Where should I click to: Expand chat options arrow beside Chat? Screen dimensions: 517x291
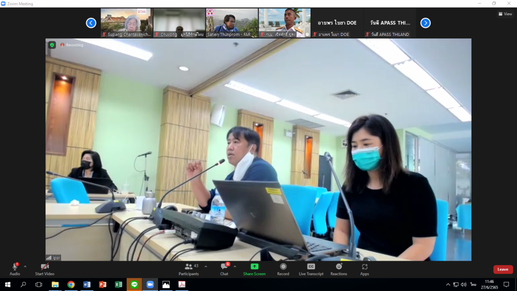(x=235, y=266)
